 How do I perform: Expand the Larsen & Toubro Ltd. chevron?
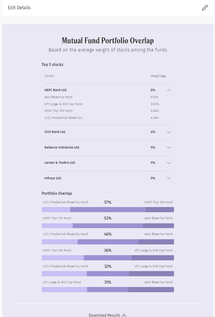coord(169,163)
